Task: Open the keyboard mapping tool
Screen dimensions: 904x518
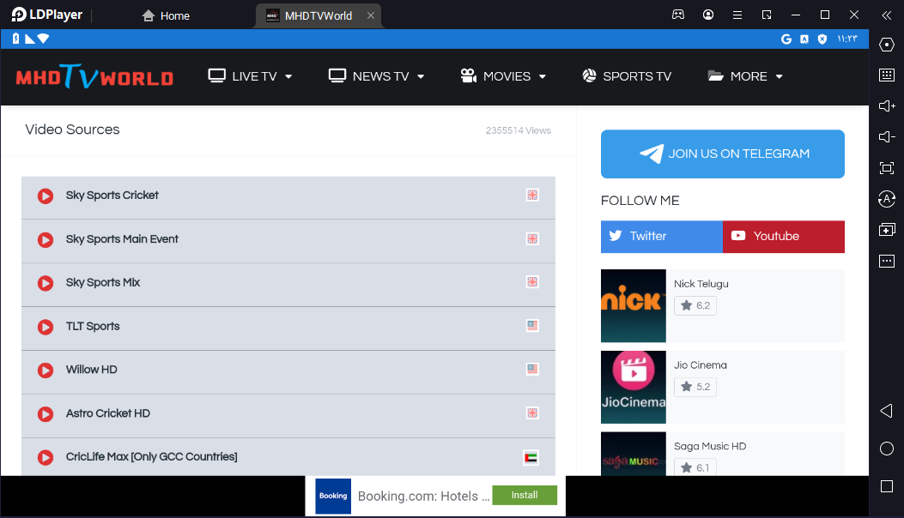Action: (x=887, y=75)
